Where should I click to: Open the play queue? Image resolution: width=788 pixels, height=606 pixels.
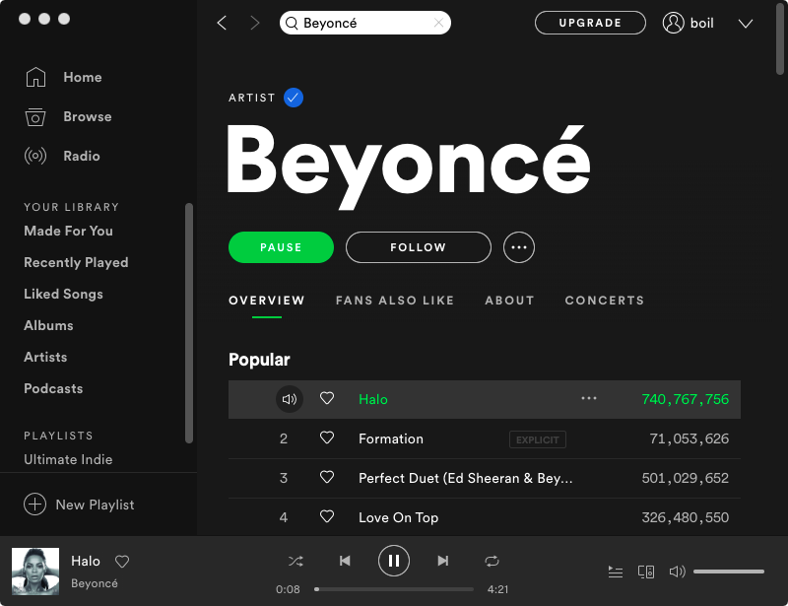(616, 572)
